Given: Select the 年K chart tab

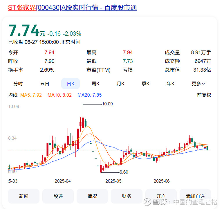Looking at the screenshot, I should (x=171, y=84).
